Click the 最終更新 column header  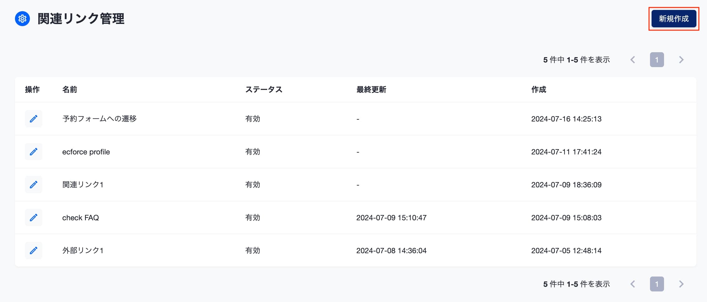(x=371, y=89)
